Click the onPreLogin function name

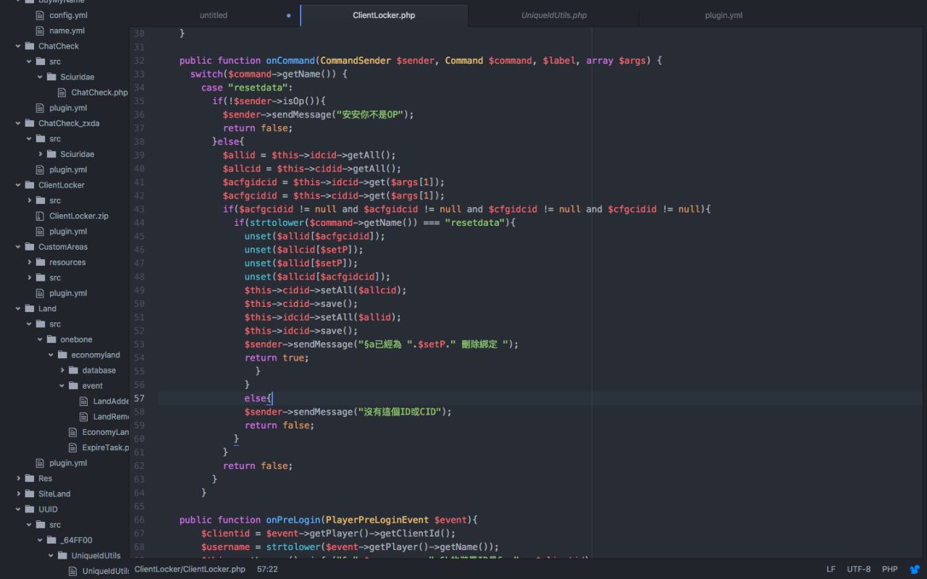click(293, 520)
